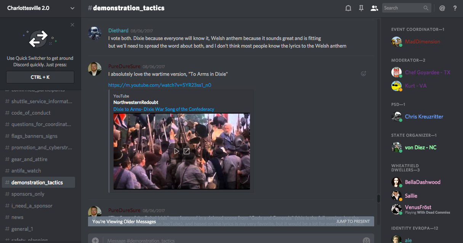Open the m.youtube.com video link
The image size is (463, 243).
(159, 85)
